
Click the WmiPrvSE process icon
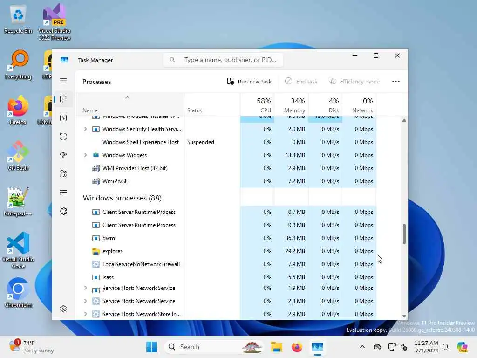tap(96, 181)
